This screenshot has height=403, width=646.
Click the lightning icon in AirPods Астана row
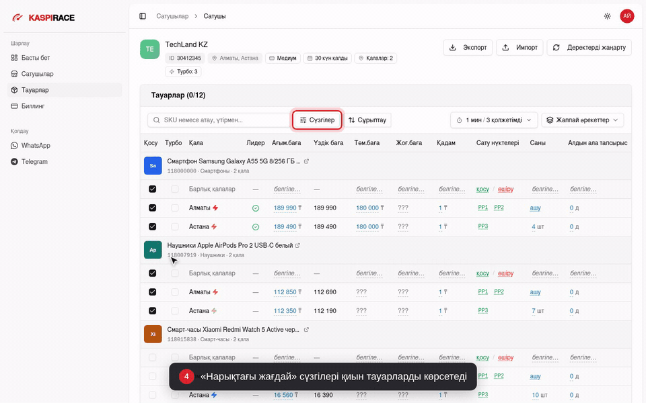click(x=214, y=310)
